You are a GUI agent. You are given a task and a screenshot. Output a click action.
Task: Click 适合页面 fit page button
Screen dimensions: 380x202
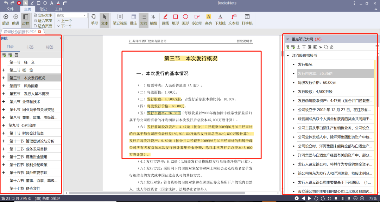(43, 26)
